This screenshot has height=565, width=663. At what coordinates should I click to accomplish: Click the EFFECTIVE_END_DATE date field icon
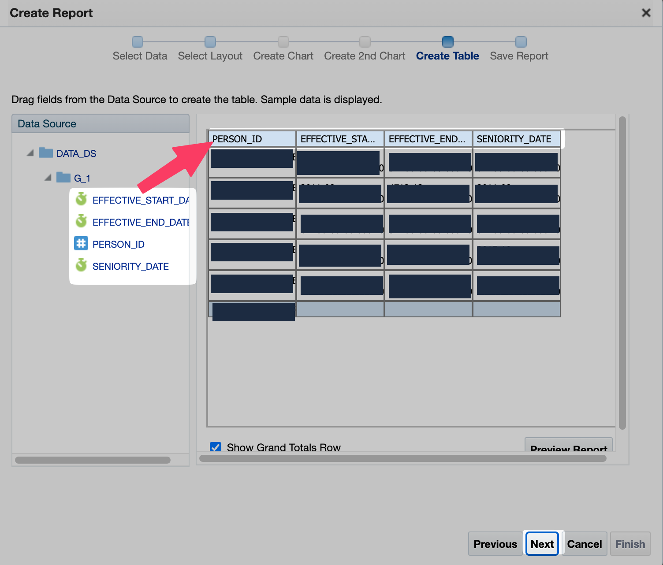coord(81,221)
